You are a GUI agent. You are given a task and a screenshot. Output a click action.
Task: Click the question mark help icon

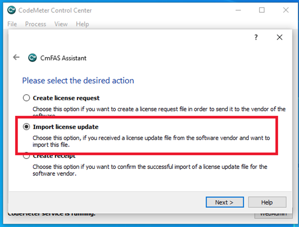256,38
